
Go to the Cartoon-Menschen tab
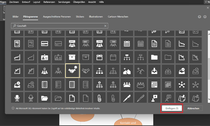[118, 17]
